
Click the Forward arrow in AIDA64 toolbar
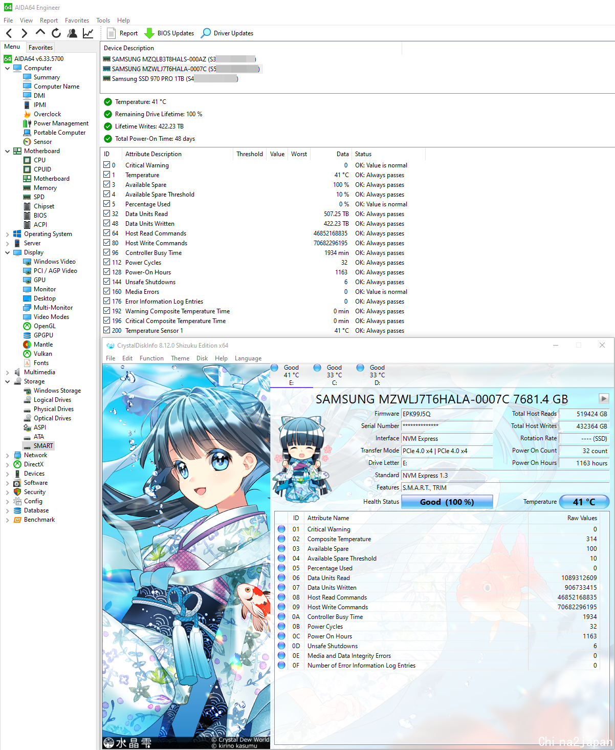tap(24, 33)
